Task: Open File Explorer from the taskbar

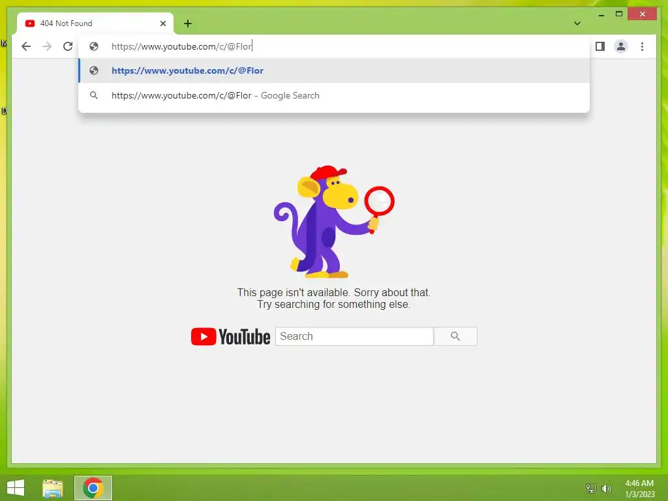Action: 53,488
